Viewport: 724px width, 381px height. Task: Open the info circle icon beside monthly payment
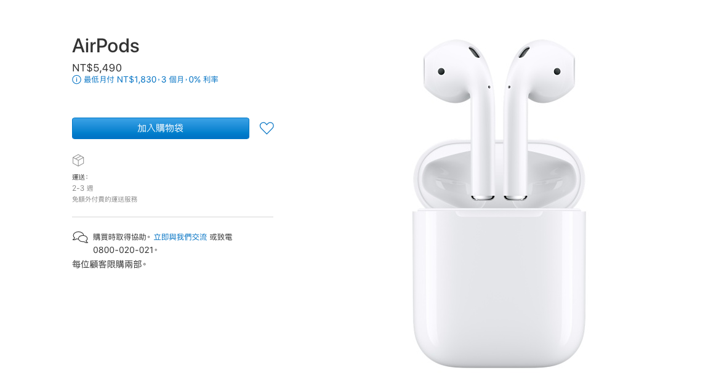pos(76,80)
